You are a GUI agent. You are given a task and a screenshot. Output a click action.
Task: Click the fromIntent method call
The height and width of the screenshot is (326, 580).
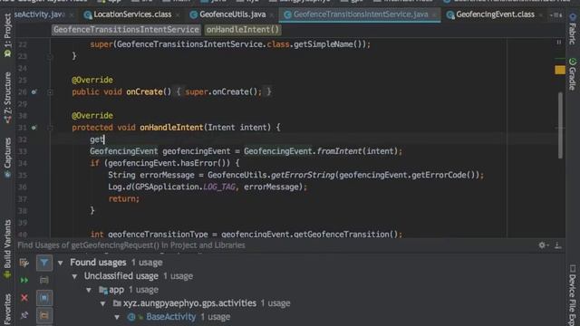click(339, 151)
